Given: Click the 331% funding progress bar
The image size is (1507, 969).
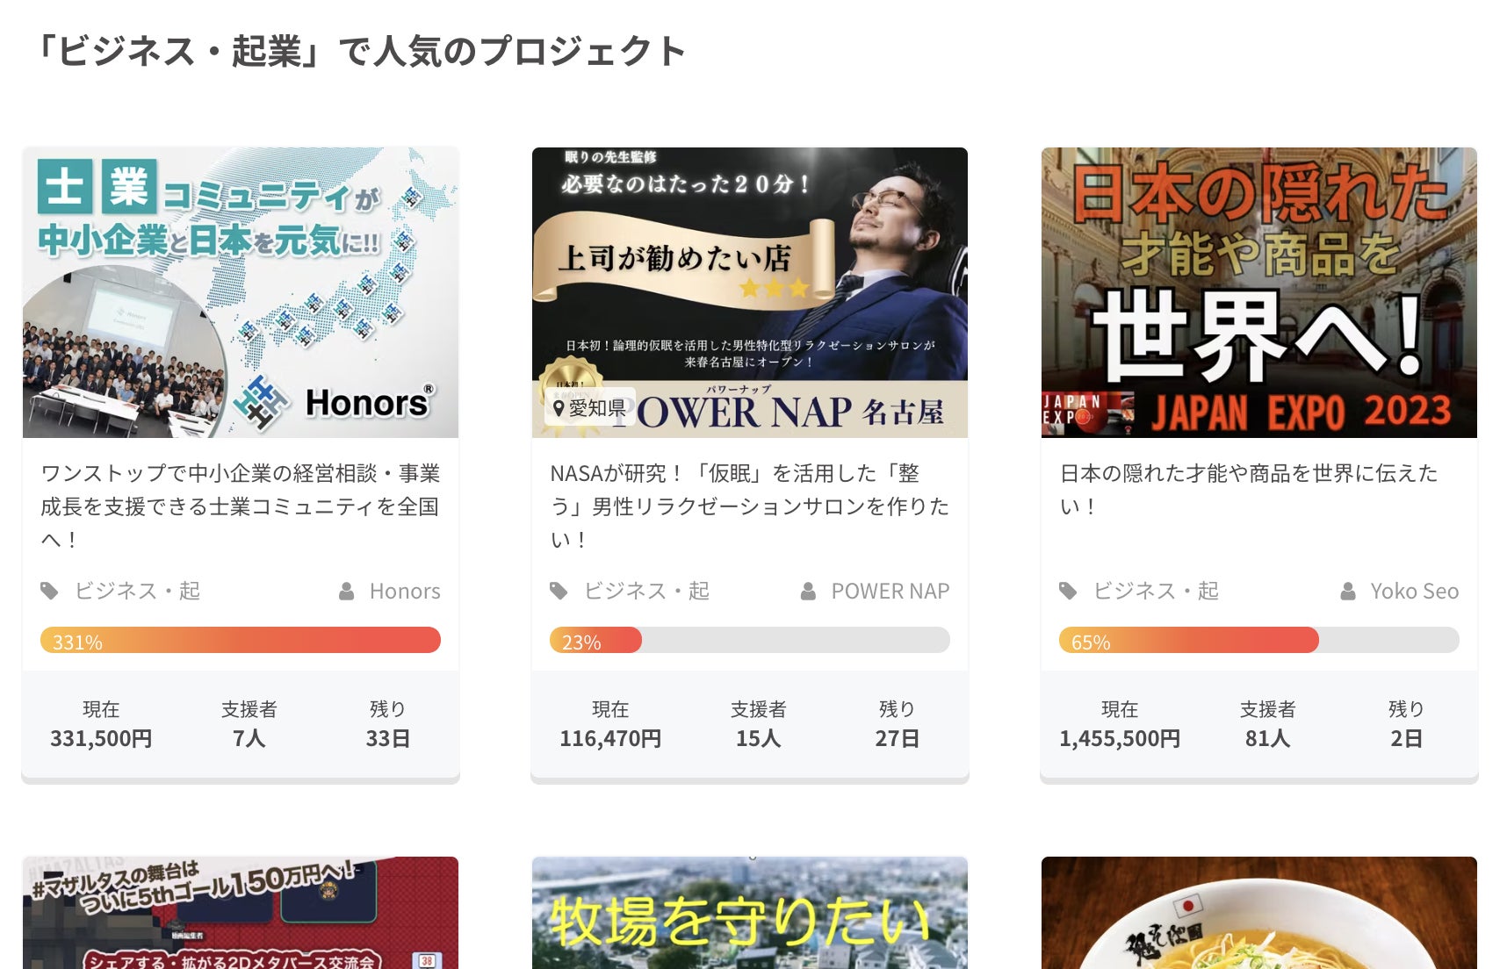Looking at the screenshot, I should coord(241,640).
